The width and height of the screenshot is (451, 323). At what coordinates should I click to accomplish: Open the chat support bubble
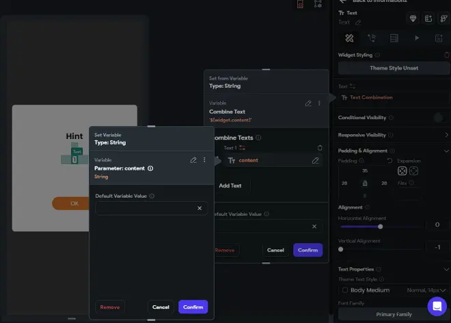437,307
